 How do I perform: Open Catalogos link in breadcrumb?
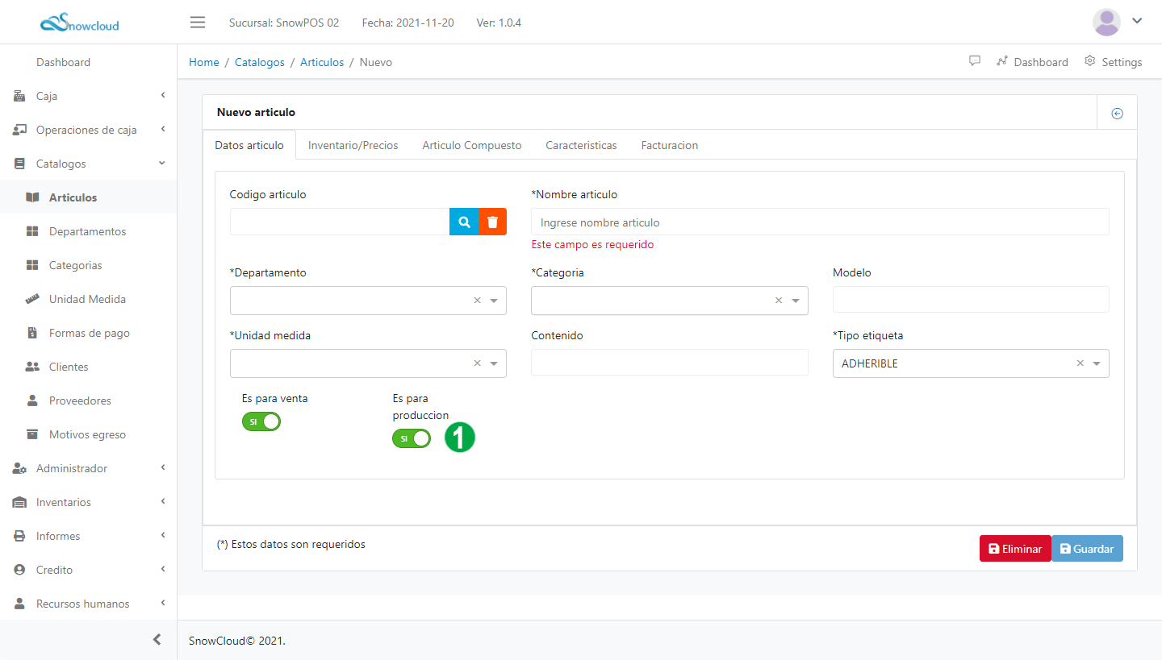tap(259, 62)
